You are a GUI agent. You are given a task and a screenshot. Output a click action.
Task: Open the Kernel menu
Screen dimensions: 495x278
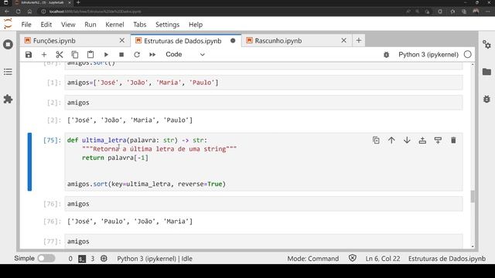tap(114, 25)
